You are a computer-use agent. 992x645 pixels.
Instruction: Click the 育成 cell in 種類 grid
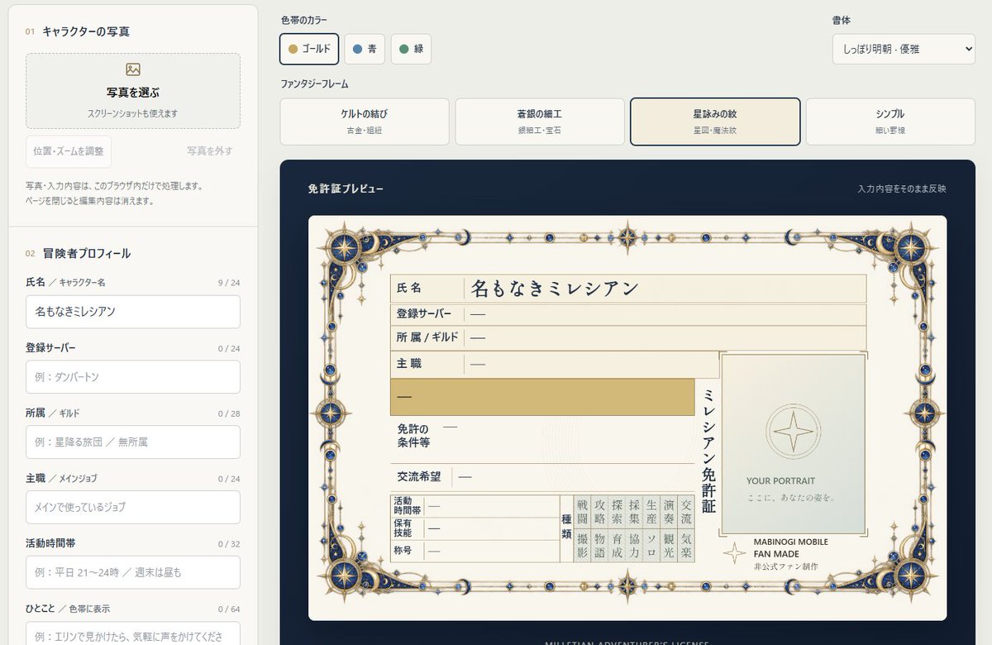[618, 546]
